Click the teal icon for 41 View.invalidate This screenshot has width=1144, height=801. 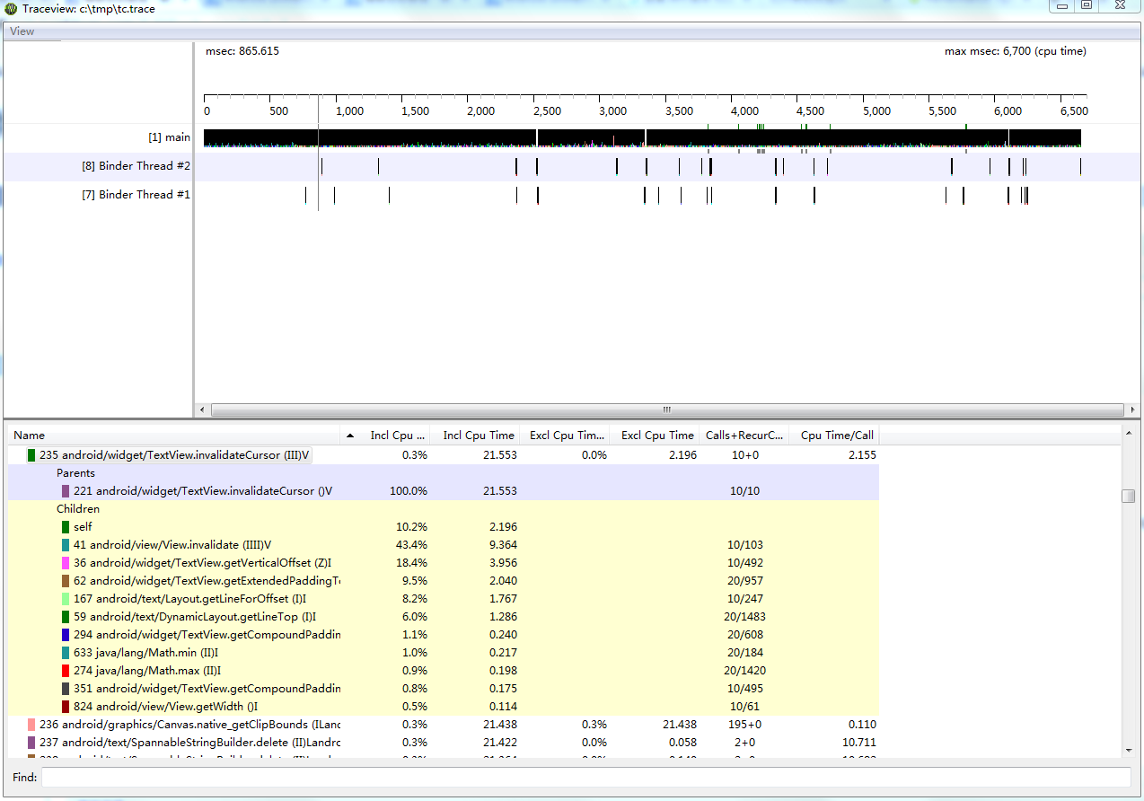(x=66, y=545)
